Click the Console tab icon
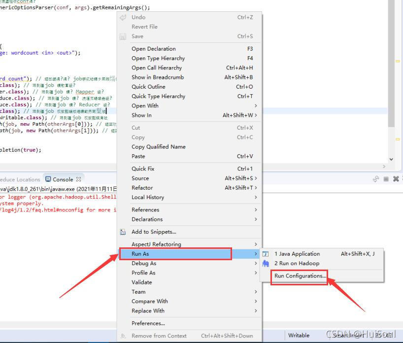Screen dimensions: 403x343 48,179
